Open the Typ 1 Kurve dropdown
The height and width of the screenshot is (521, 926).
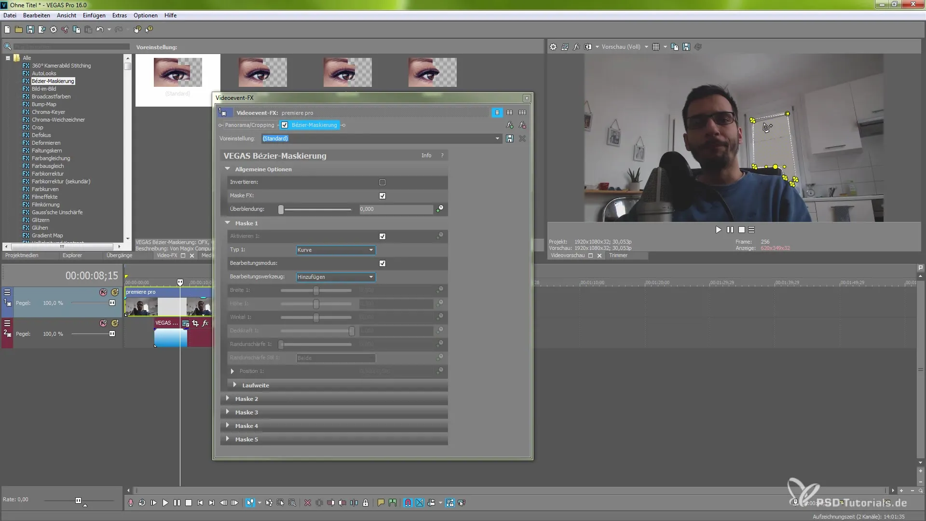(336, 250)
